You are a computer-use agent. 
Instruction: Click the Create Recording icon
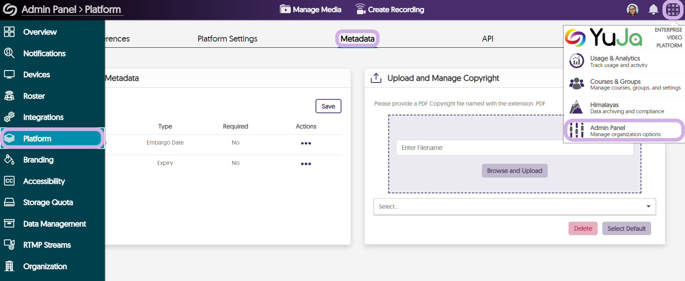[360, 9]
